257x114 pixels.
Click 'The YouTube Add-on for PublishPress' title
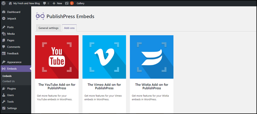click(57, 86)
